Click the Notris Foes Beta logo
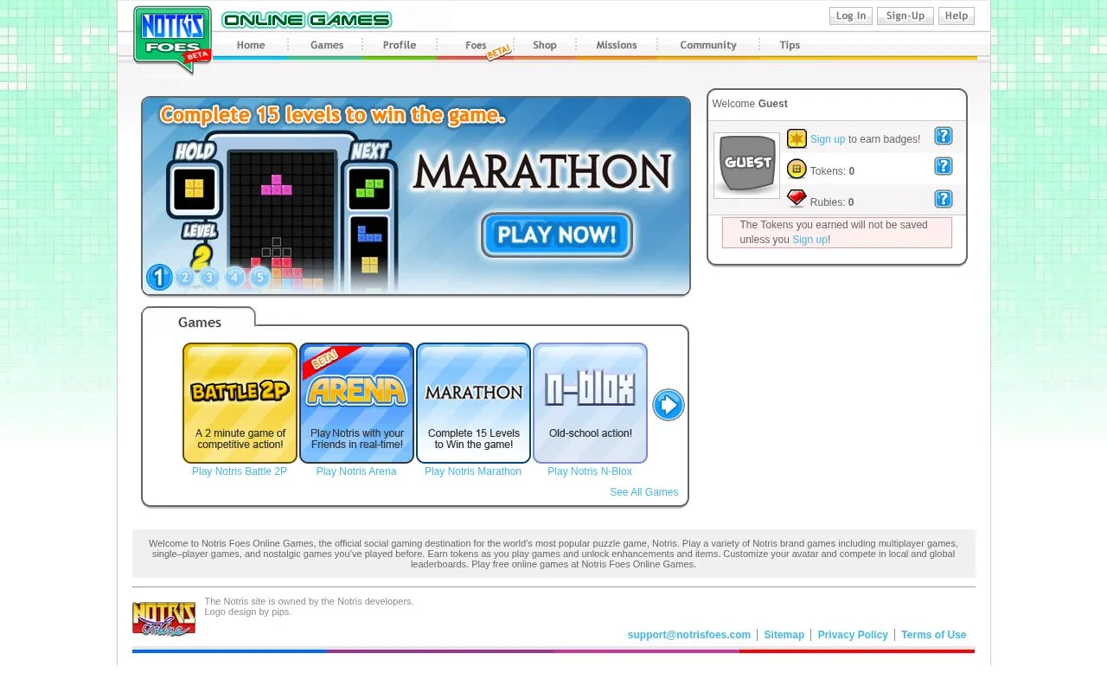The image size is (1107, 692). [x=172, y=39]
